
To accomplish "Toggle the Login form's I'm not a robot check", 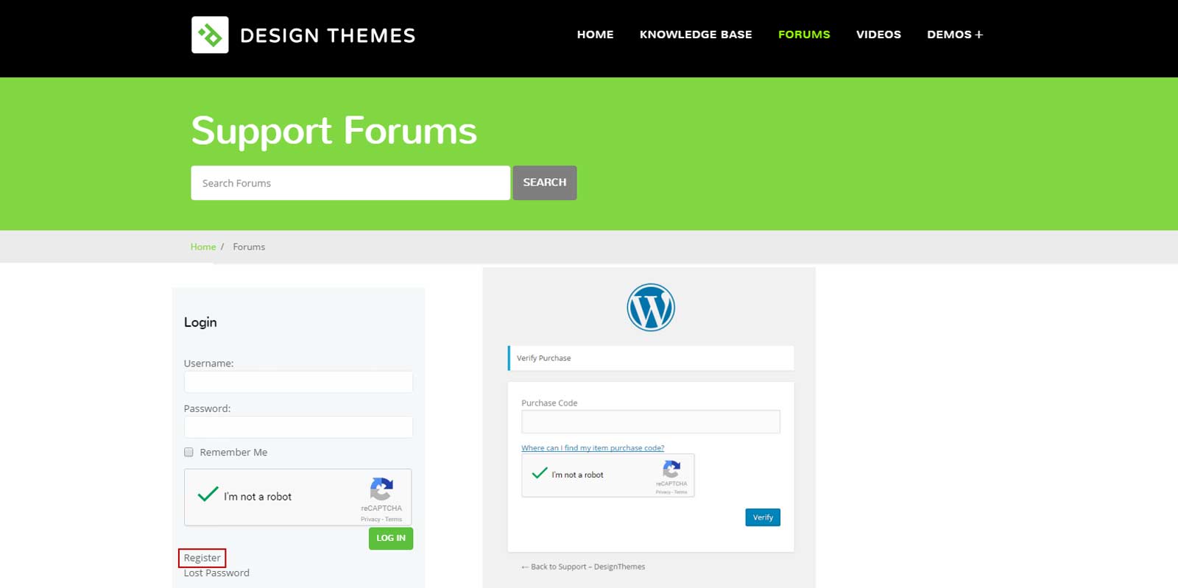I will click(208, 495).
